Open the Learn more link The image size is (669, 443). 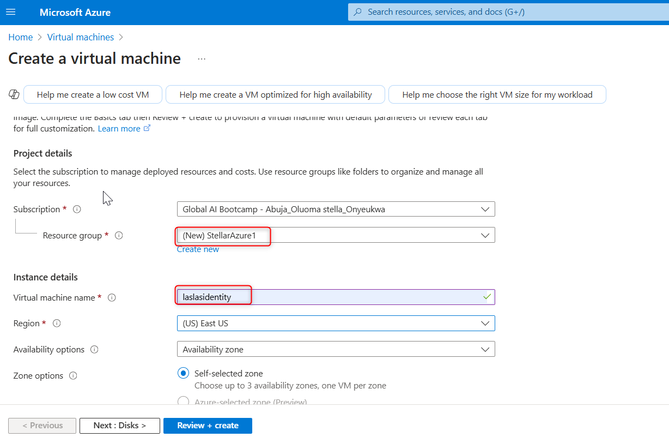pos(119,129)
